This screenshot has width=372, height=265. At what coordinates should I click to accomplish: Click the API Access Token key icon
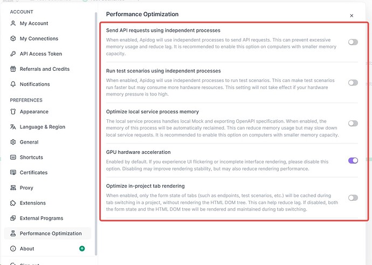(x=13, y=54)
